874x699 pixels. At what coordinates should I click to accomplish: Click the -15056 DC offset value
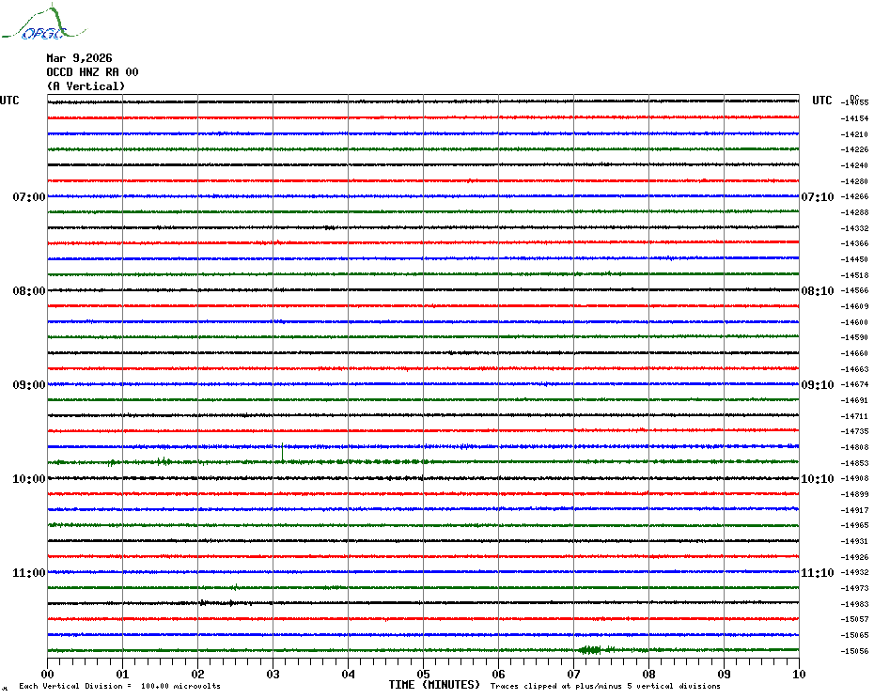click(855, 651)
